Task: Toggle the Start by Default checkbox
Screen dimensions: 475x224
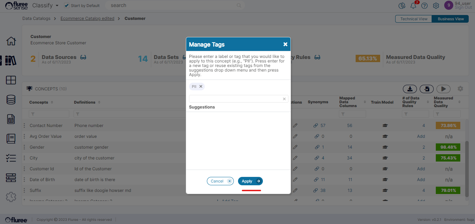Action: click(x=67, y=6)
